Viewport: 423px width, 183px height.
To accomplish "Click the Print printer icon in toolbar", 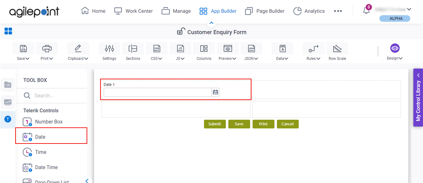I will (47, 49).
